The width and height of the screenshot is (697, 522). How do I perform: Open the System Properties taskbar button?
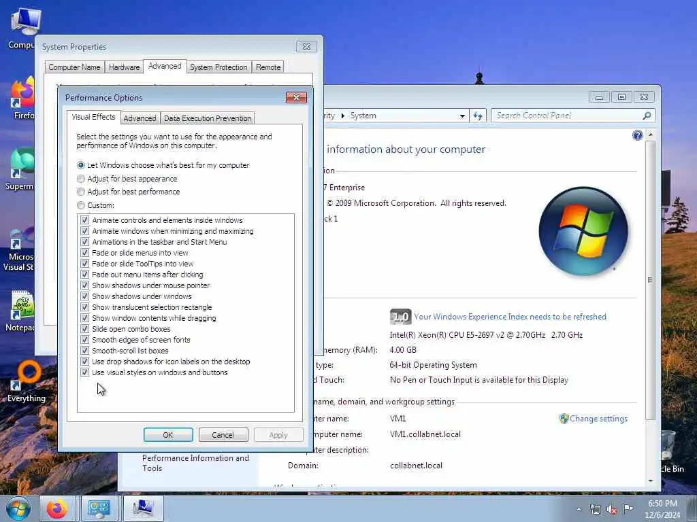[143, 508]
